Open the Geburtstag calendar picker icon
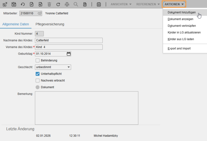 pyautogui.click(x=69, y=54)
